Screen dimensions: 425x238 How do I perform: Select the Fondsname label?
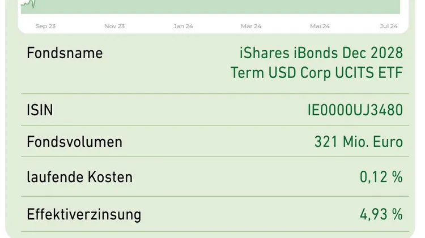pos(65,53)
